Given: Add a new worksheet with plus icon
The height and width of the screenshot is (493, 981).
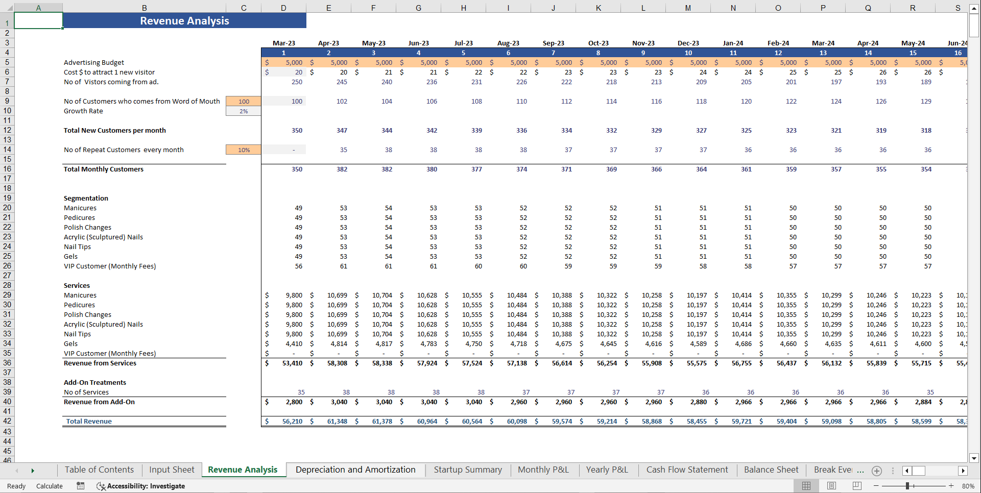Looking at the screenshot, I should (x=877, y=471).
